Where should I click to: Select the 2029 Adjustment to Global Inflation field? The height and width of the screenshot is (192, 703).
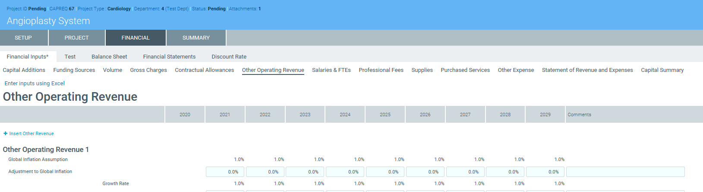point(545,172)
